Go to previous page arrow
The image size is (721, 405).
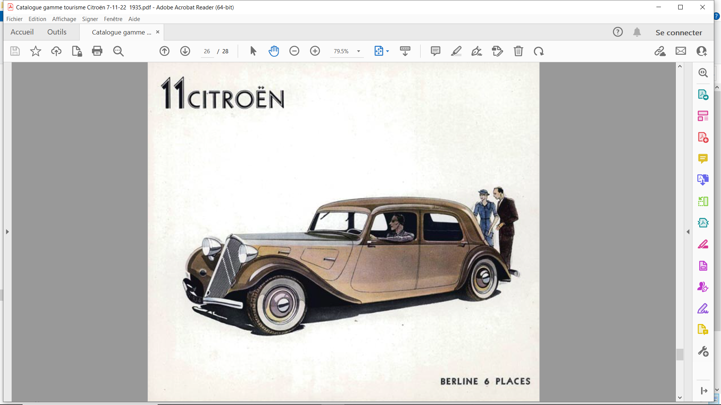click(164, 51)
